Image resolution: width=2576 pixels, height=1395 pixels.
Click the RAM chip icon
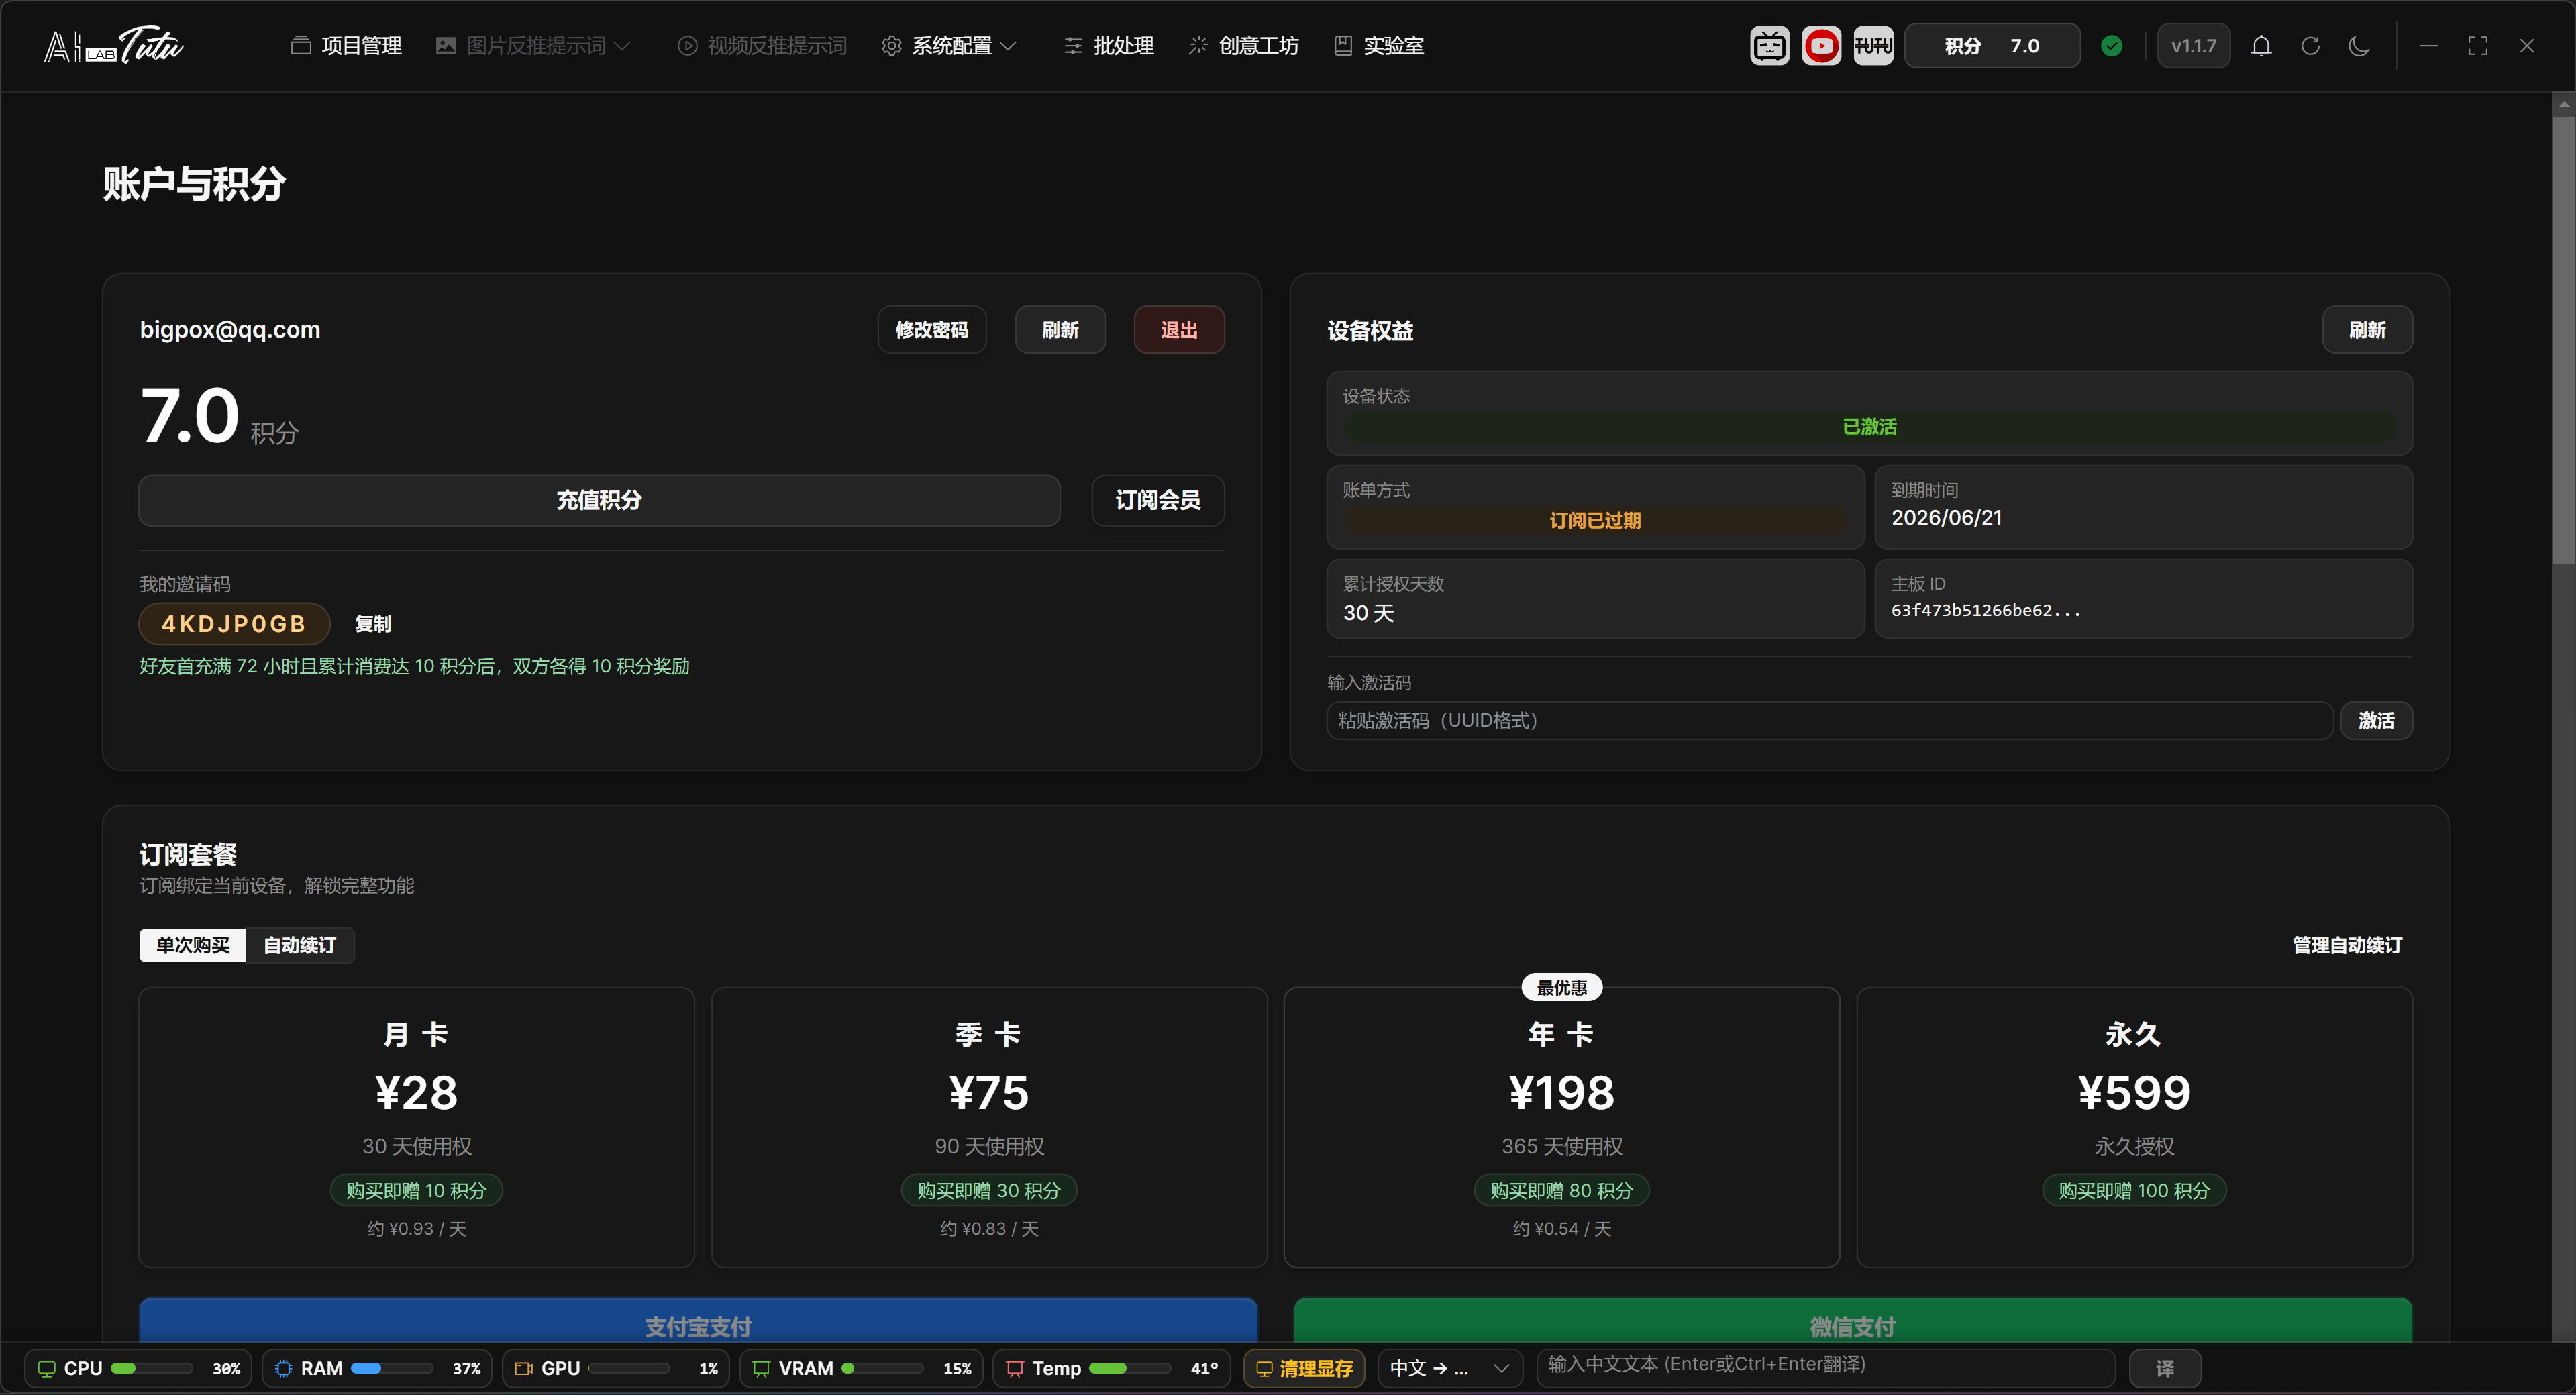tap(284, 1368)
